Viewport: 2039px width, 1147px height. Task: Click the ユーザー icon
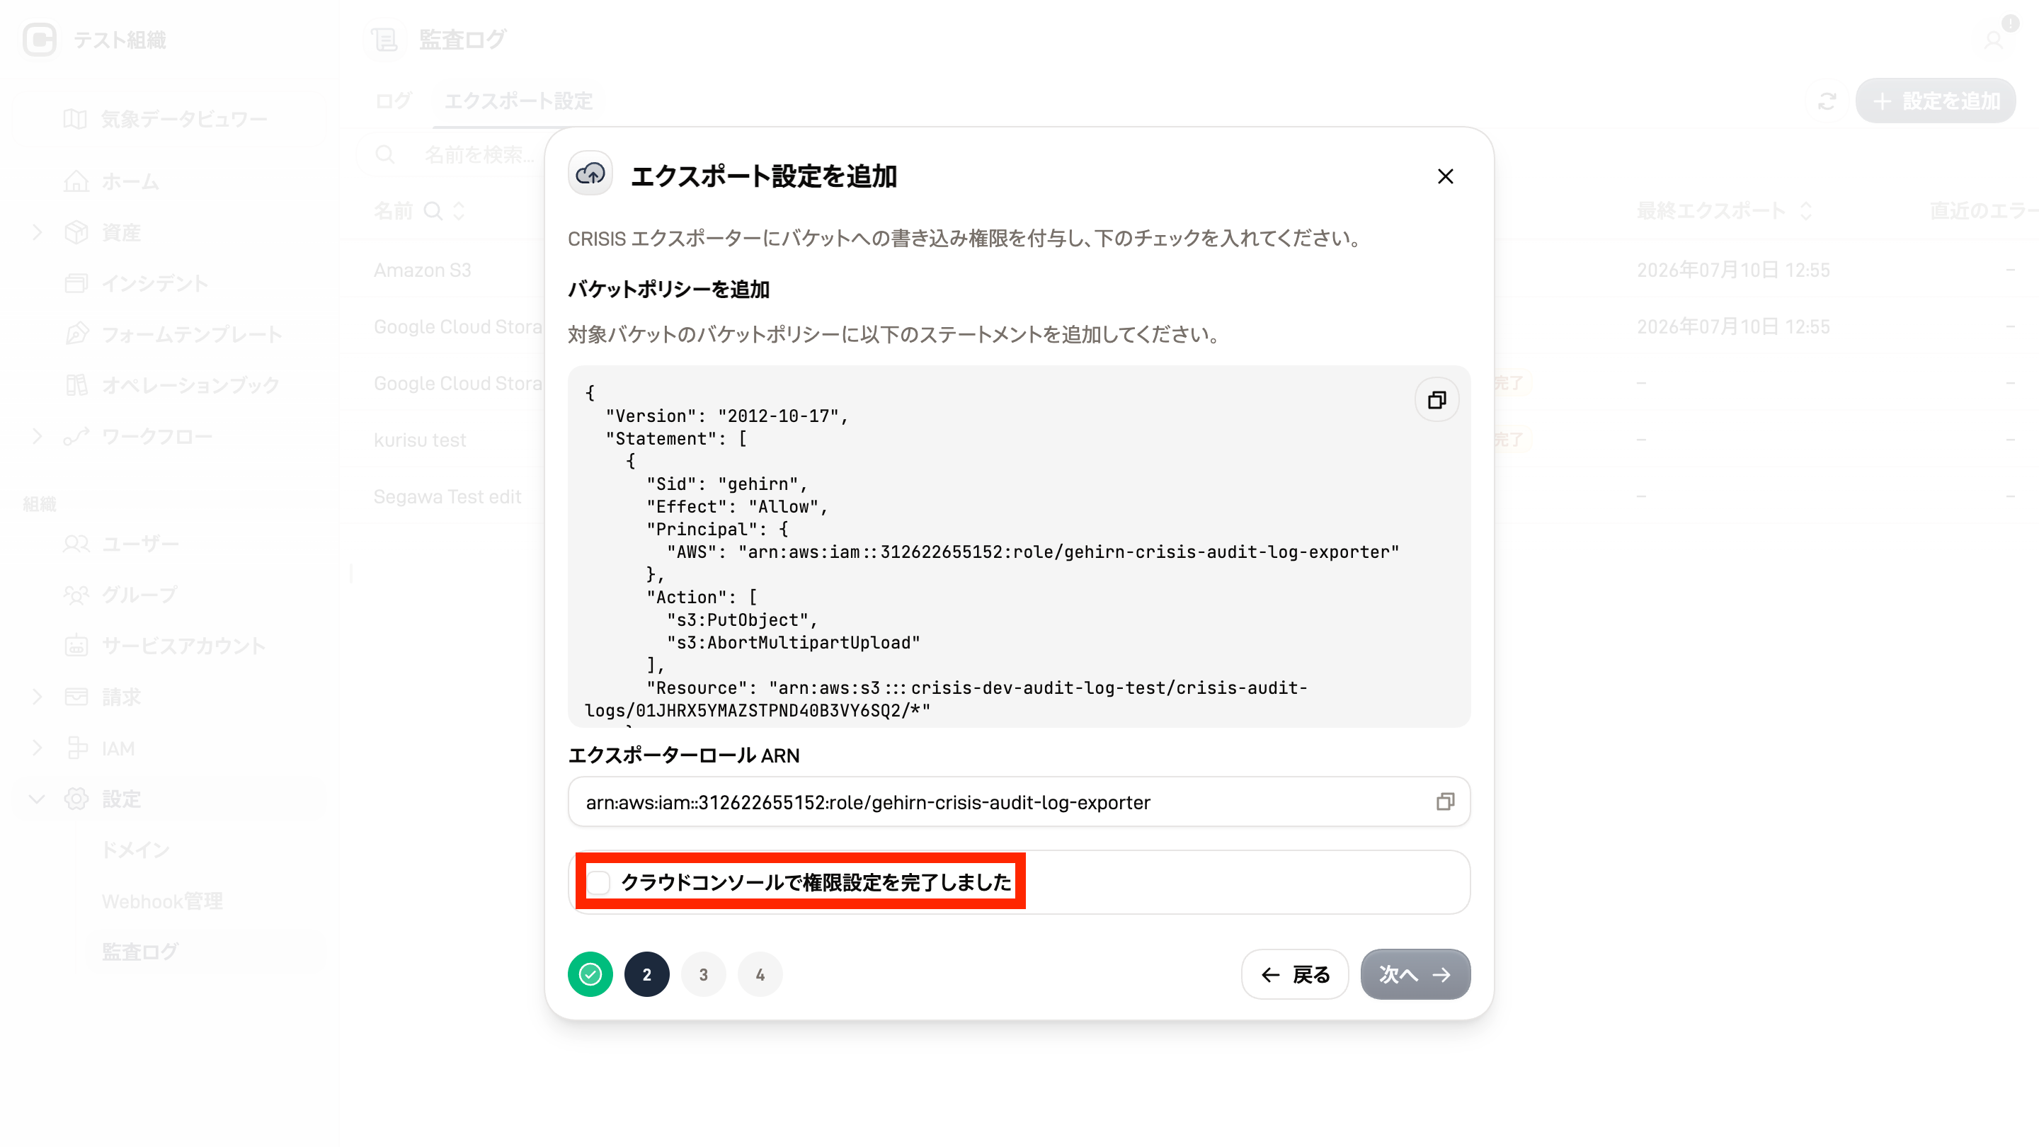tap(76, 544)
